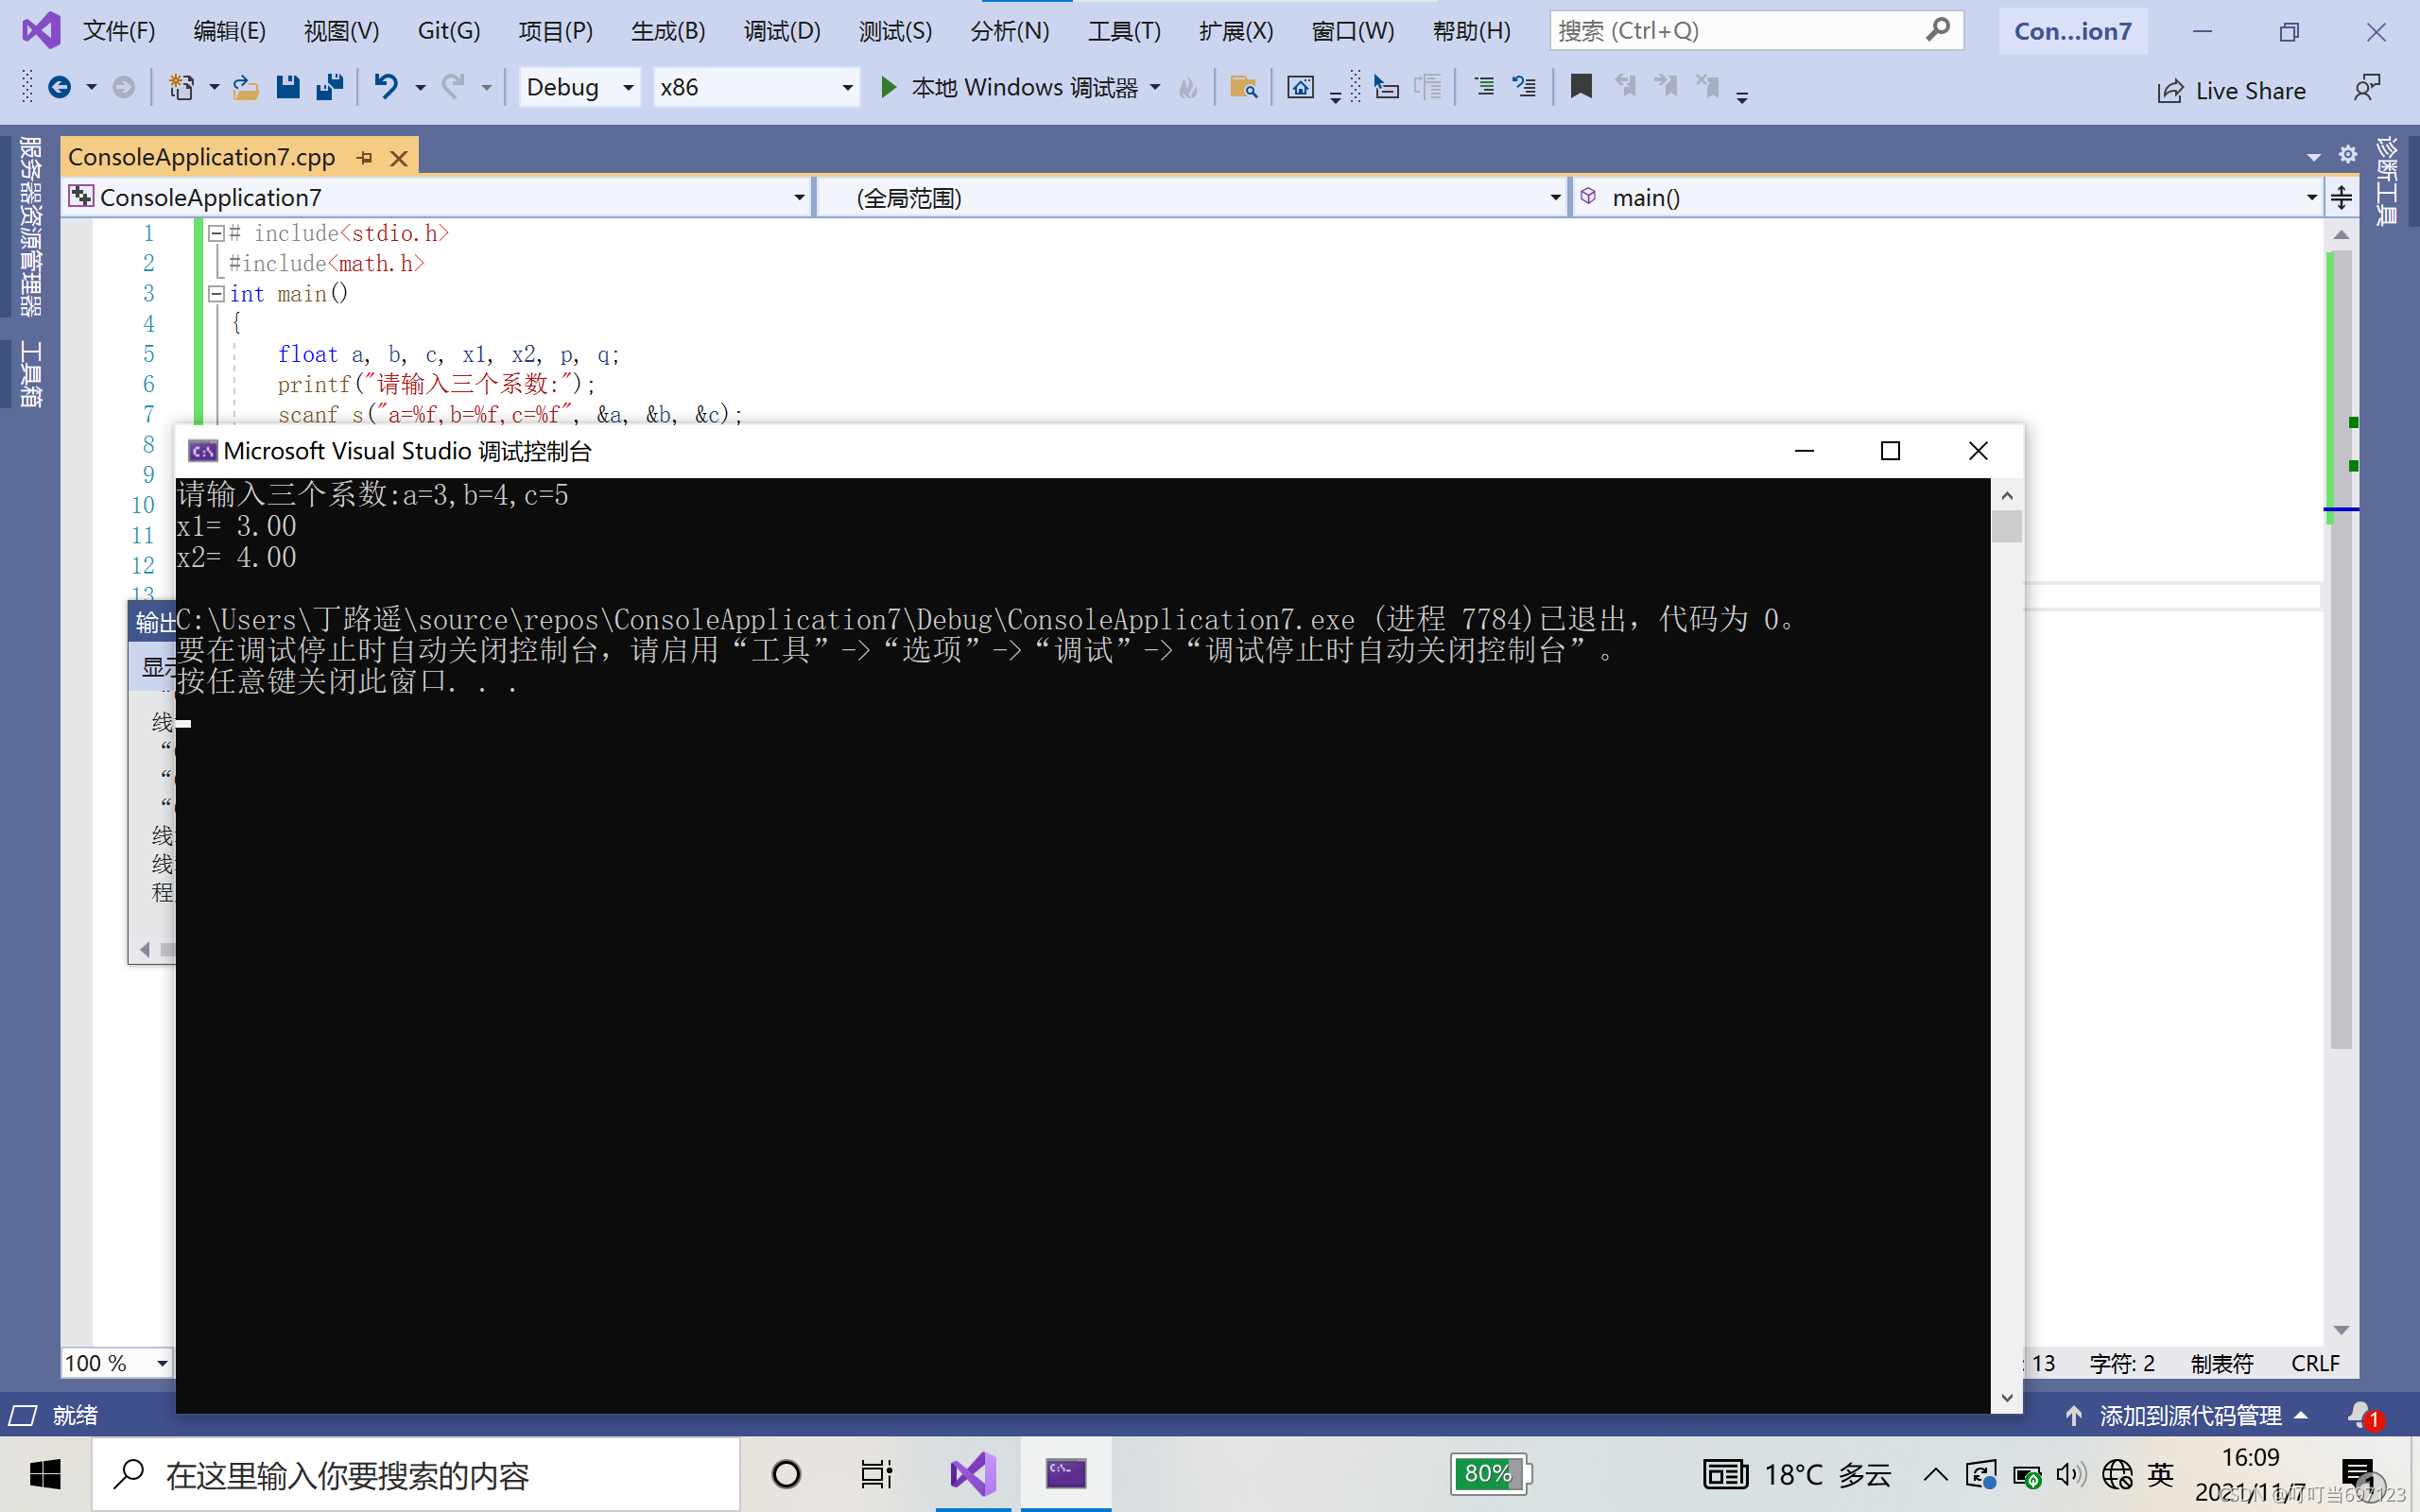
Task: Switch to Visual Studio from taskbar
Action: click(974, 1474)
